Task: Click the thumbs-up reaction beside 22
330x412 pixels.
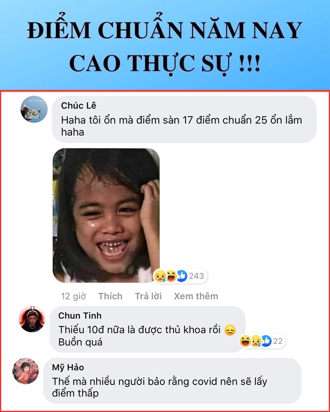Action: [266, 341]
